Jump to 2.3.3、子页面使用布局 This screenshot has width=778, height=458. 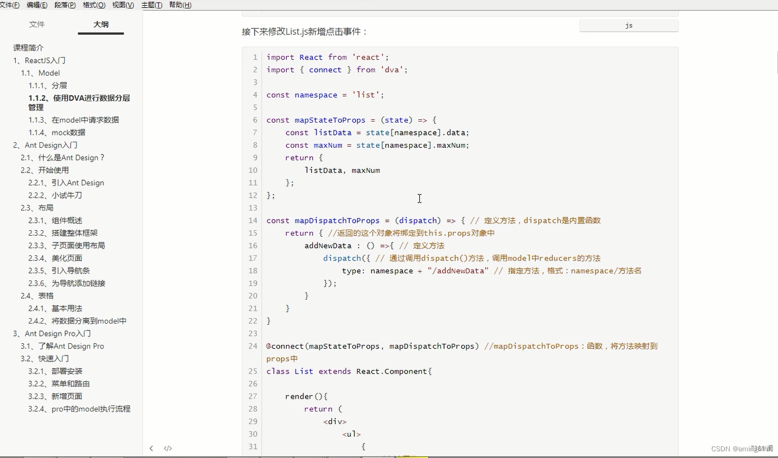[67, 245]
